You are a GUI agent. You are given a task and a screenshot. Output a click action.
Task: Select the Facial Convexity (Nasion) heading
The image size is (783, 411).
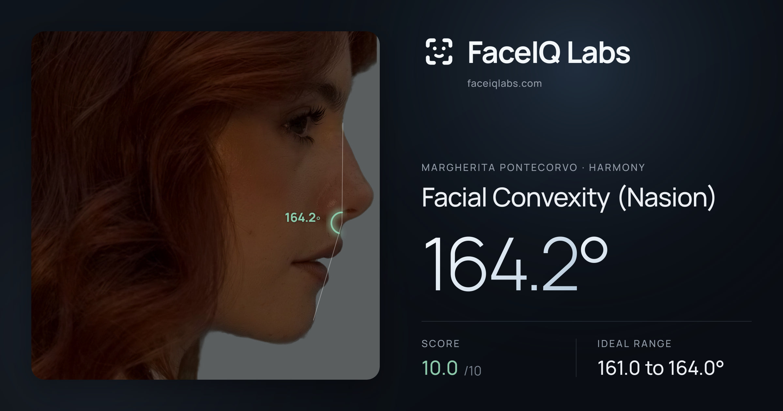pyautogui.click(x=568, y=198)
